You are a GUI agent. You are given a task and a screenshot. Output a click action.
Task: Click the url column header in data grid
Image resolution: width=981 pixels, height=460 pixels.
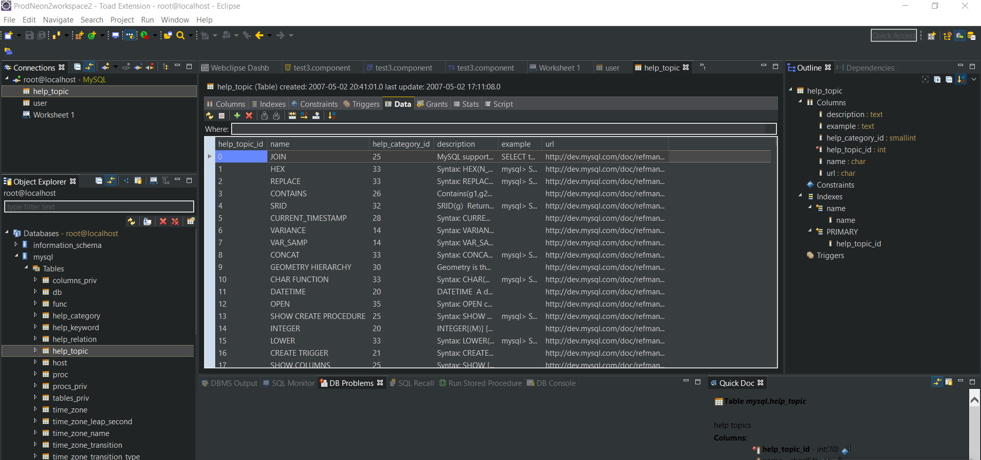click(x=605, y=144)
